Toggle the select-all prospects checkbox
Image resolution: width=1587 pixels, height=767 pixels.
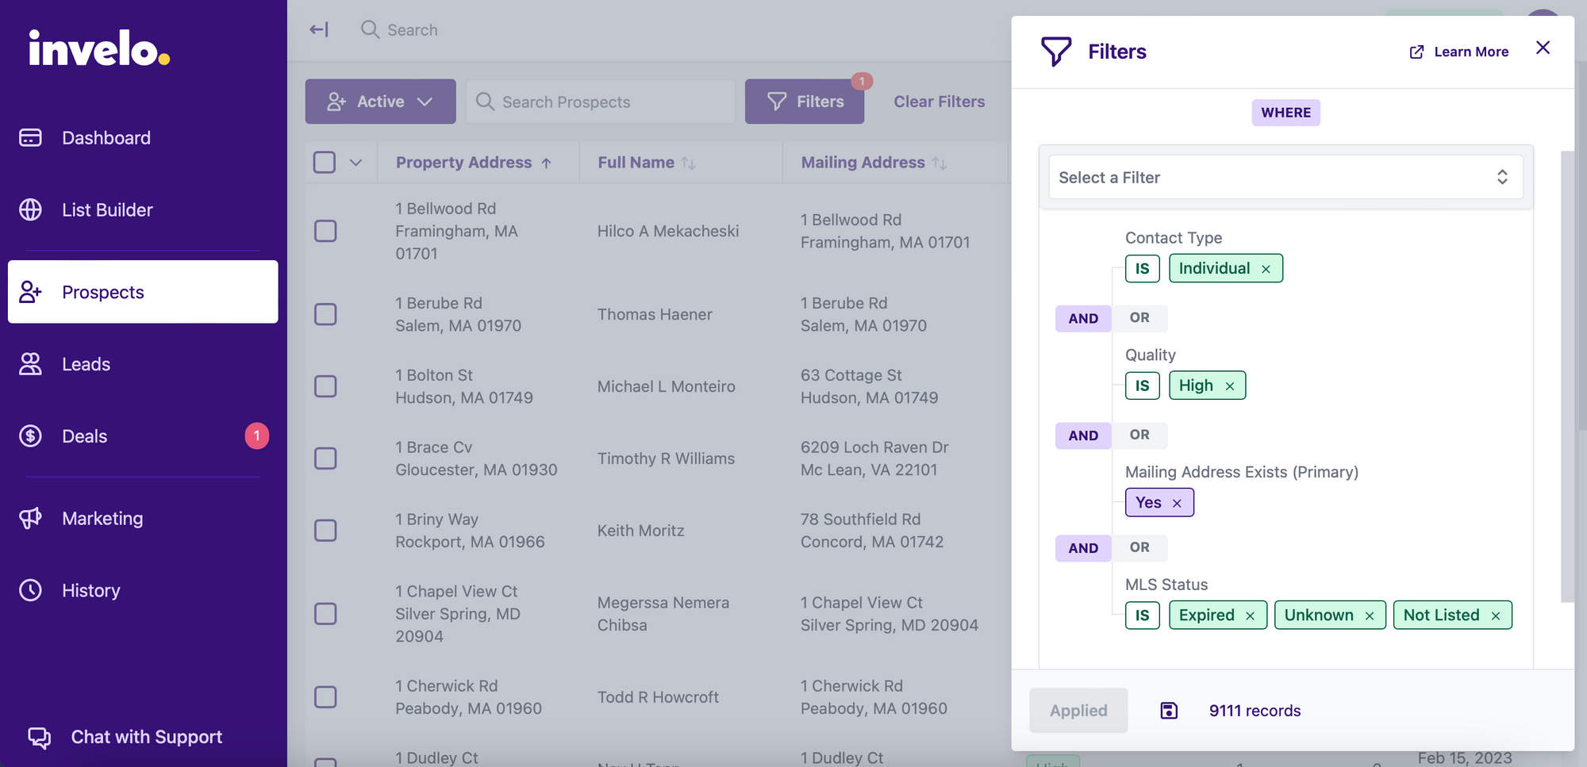pos(325,163)
